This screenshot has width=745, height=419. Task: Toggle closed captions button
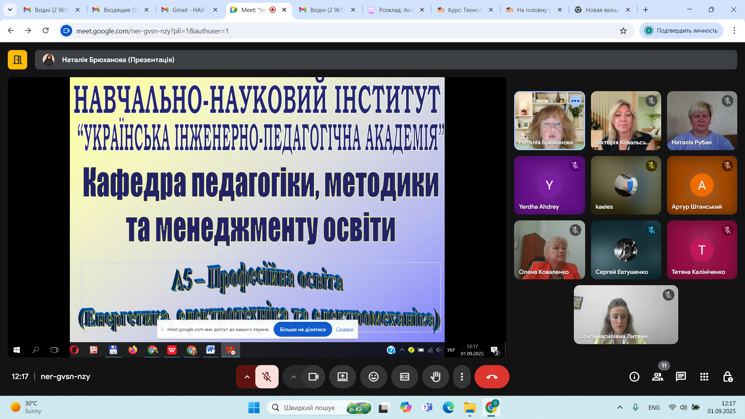tap(405, 377)
